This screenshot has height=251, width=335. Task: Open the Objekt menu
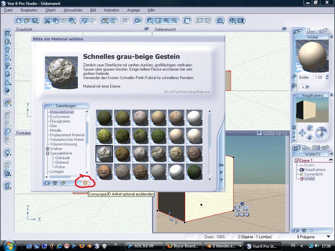pos(51,10)
